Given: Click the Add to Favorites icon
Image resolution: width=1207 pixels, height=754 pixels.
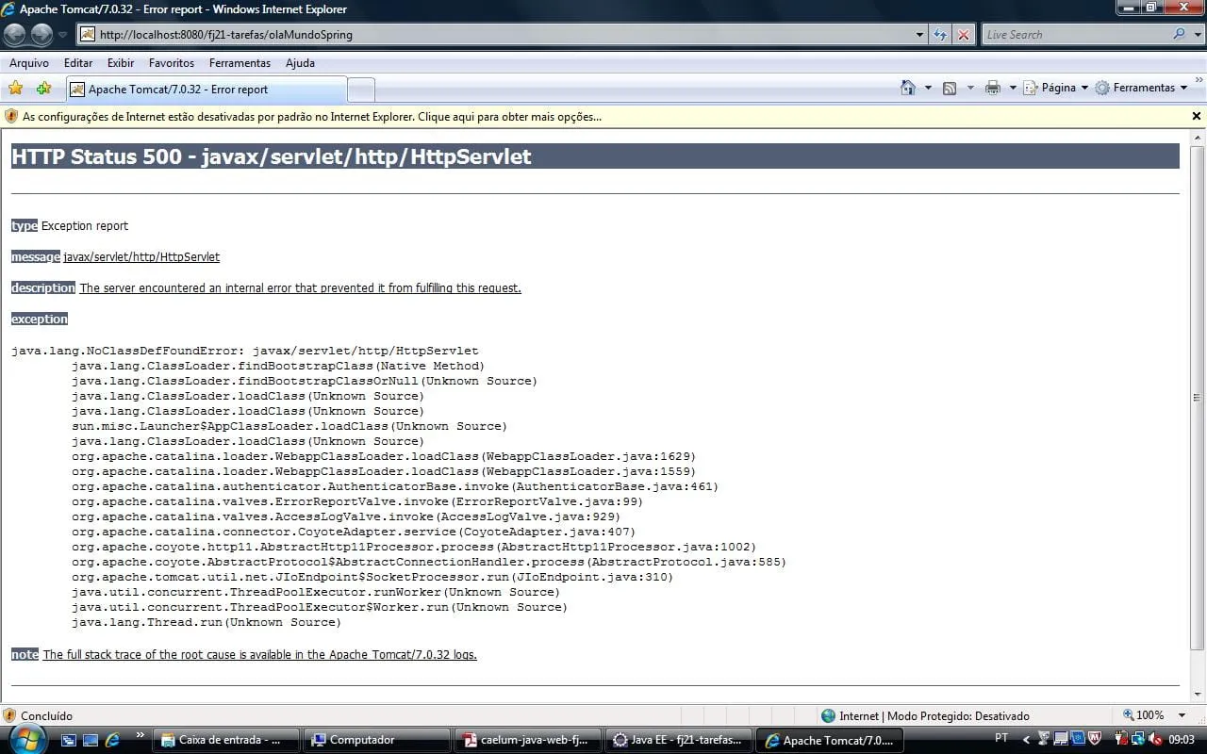Looking at the screenshot, I should (x=43, y=89).
